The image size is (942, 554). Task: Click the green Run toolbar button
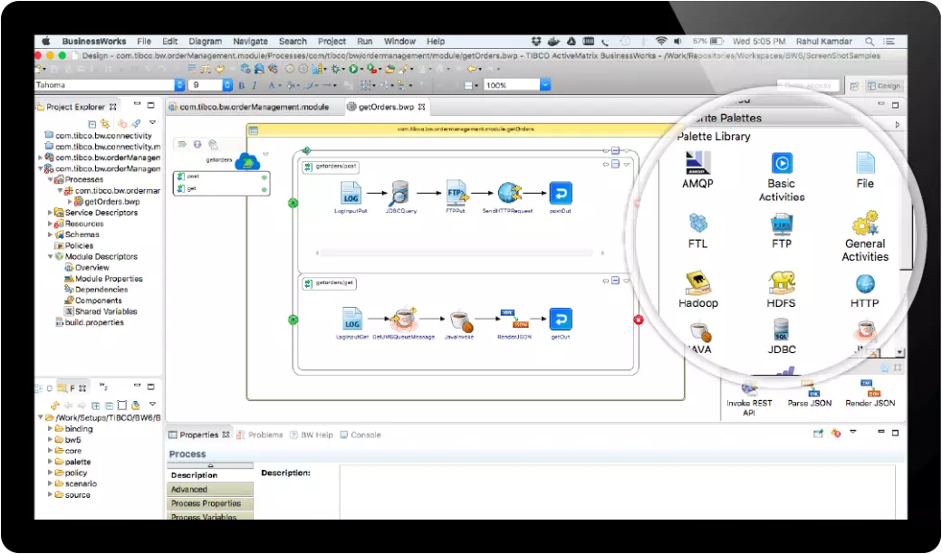click(x=354, y=69)
